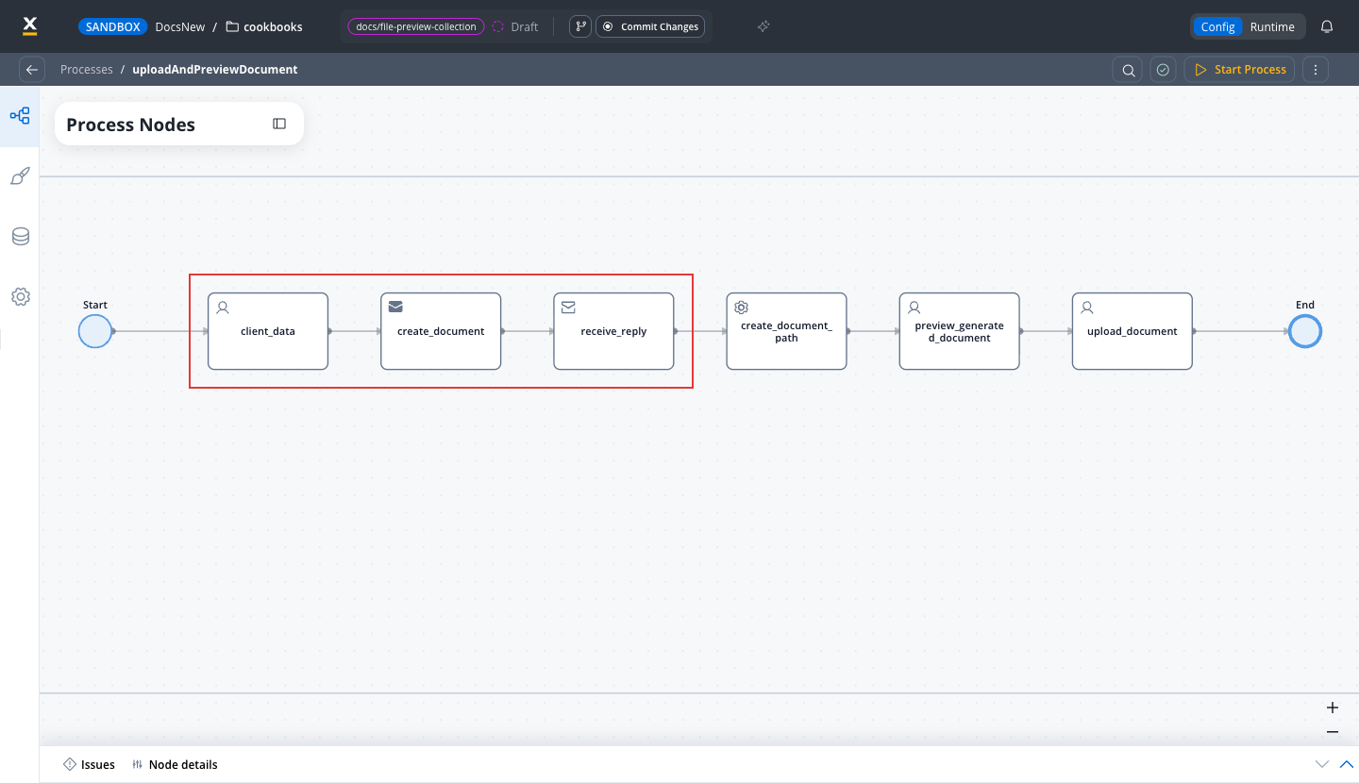Go back using the left arrow

(32, 69)
